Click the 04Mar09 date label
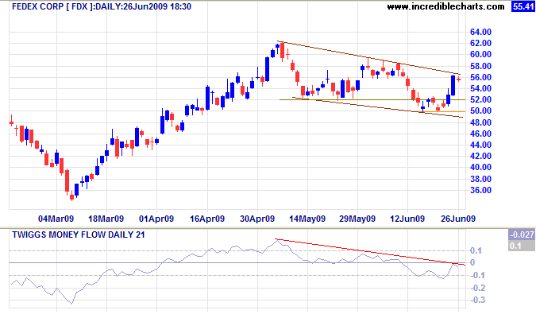 [56, 219]
